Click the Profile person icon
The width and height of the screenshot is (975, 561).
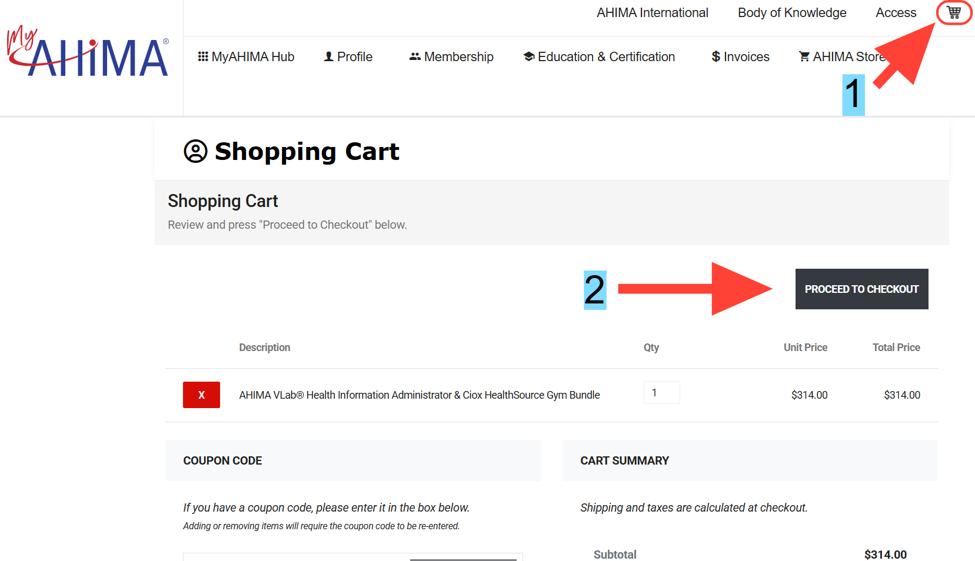(x=329, y=56)
